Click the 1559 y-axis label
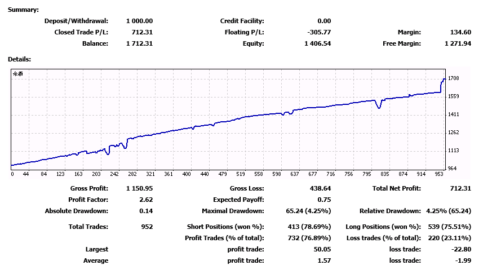The height and width of the screenshot is (265, 483). click(454, 96)
